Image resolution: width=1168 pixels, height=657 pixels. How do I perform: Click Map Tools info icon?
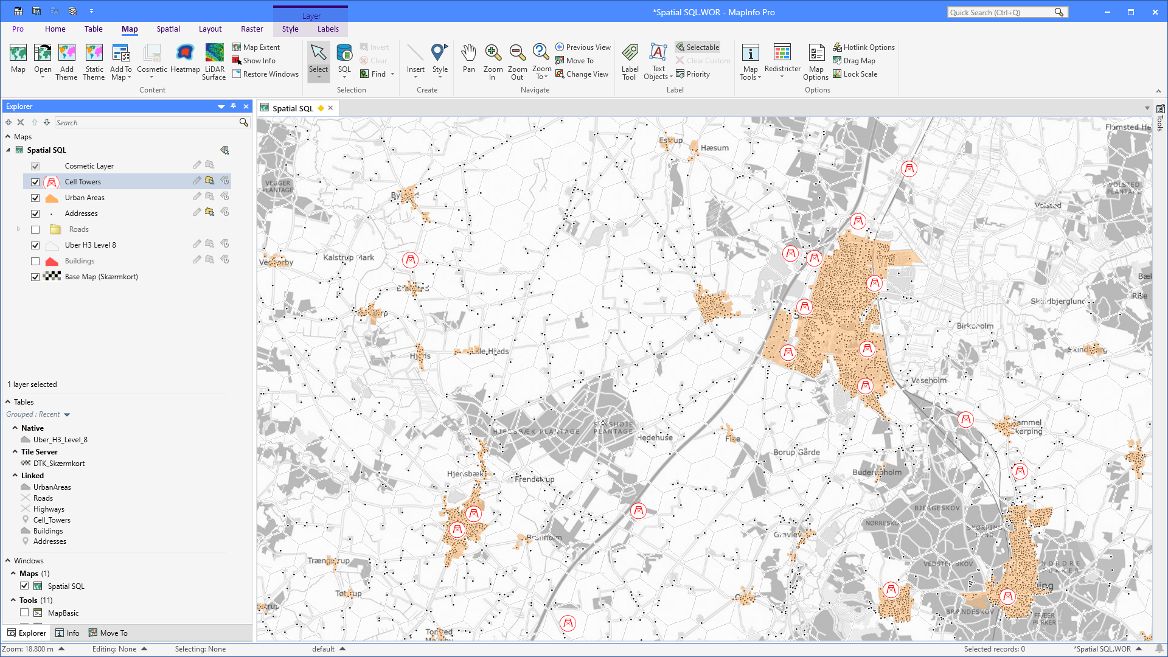tap(751, 53)
